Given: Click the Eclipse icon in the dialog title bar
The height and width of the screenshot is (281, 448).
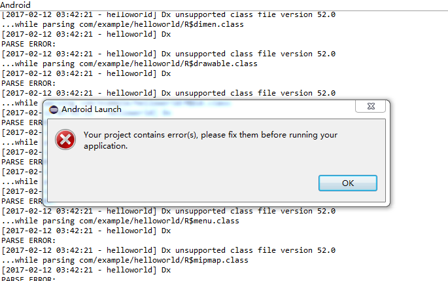Looking at the screenshot, I should pyautogui.click(x=54, y=109).
